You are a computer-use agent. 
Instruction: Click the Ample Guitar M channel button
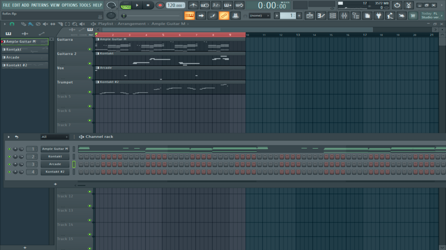pyautogui.click(x=55, y=149)
